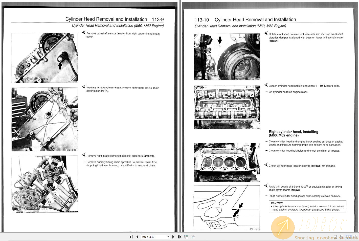Switch to two-page view layout
Image resolution: width=359 pixels, height=241 pixels.
(348, 237)
